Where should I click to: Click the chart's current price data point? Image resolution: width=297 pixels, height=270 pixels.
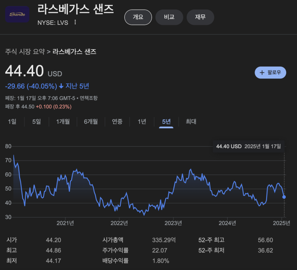tap(284, 197)
